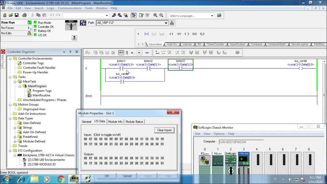Insert Output Latch coil instruction

click(202, 34)
